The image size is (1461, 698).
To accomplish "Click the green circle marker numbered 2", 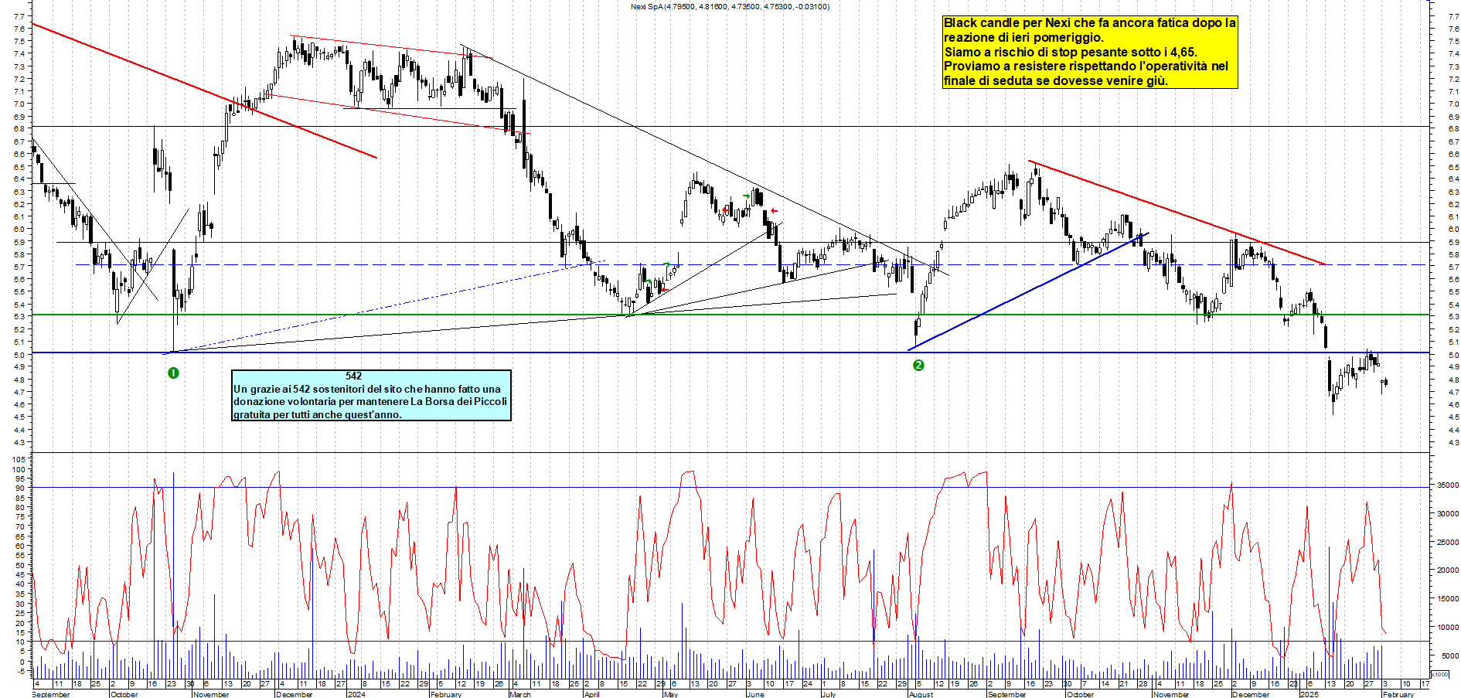I will tap(918, 365).
